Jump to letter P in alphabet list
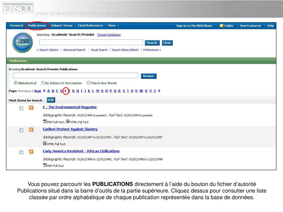This screenshot has height=212, width=283. pos(111,91)
